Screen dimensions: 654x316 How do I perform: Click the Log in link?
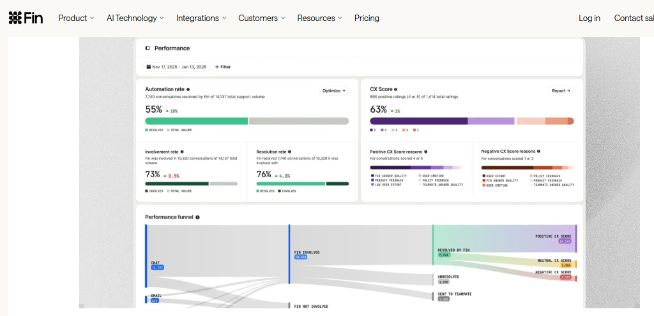[x=589, y=18]
